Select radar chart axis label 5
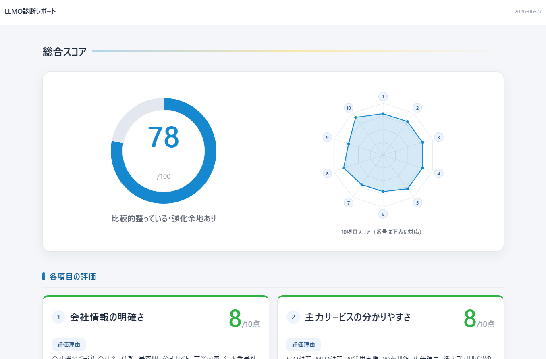The height and width of the screenshot is (359, 546). pyautogui.click(x=417, y=202)
